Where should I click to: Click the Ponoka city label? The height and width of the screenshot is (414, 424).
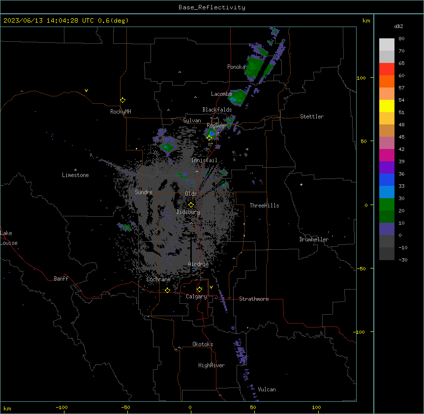236,67
